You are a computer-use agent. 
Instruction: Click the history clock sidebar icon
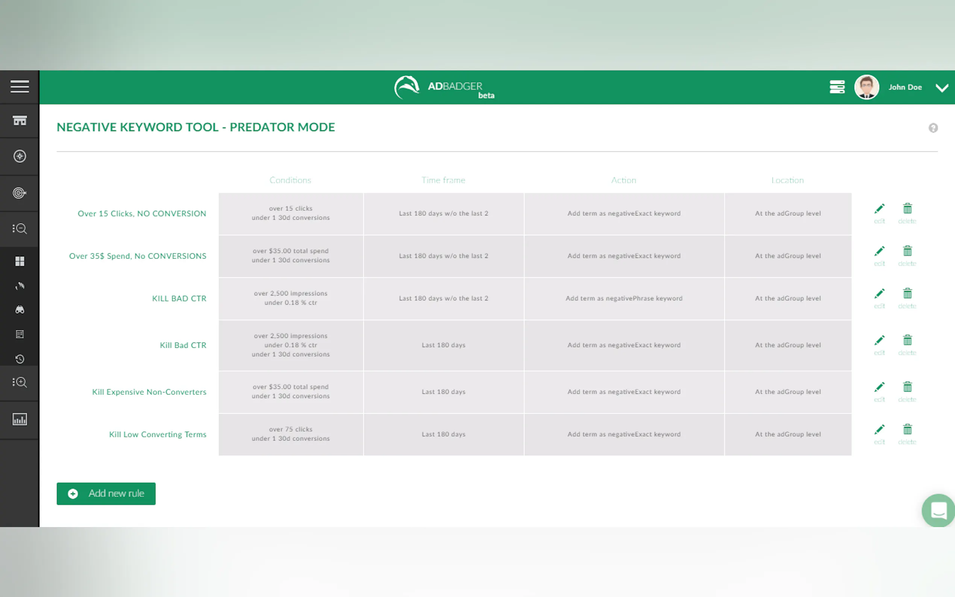click(19, 359)
